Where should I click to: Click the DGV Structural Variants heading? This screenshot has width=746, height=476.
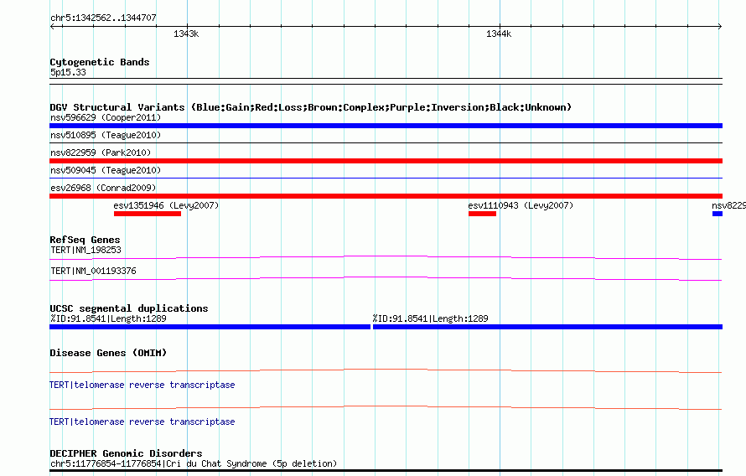click(x=311, y=107)
